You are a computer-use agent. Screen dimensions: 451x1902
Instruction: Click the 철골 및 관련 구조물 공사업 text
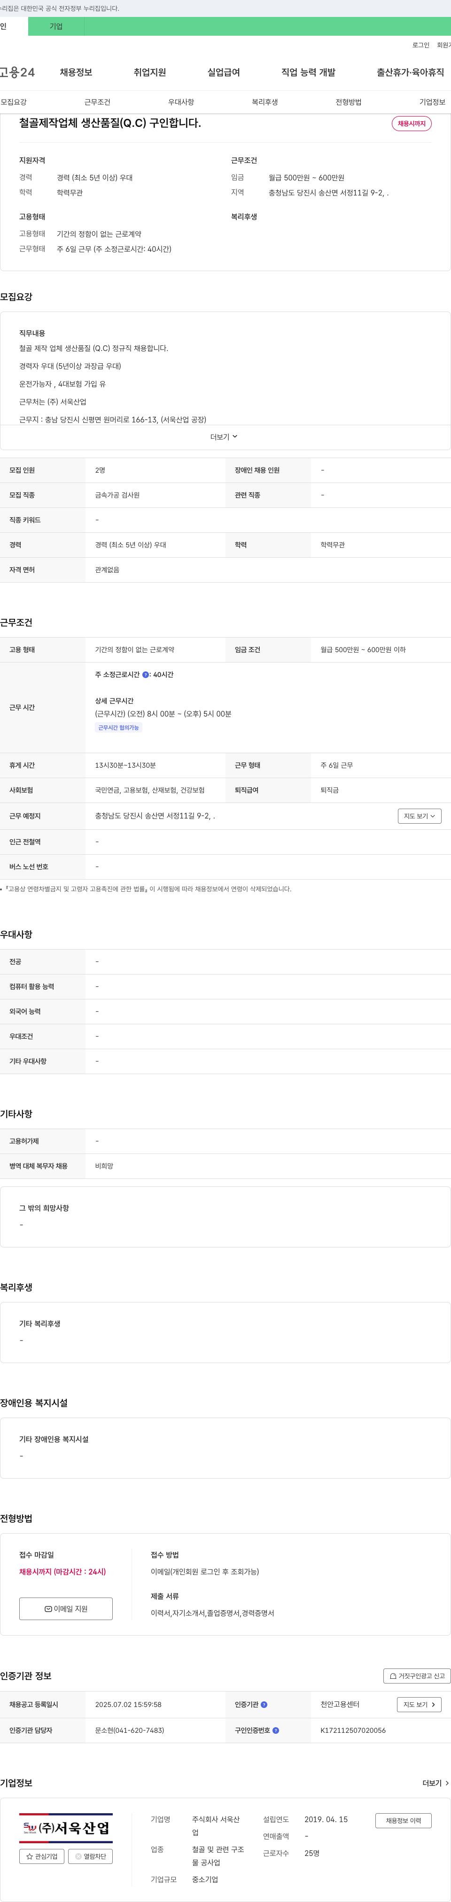click(218, 1856)
